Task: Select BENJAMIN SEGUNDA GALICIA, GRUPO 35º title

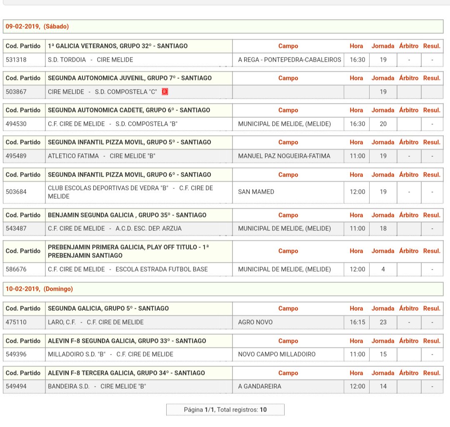Action: (x=127, y=215)
